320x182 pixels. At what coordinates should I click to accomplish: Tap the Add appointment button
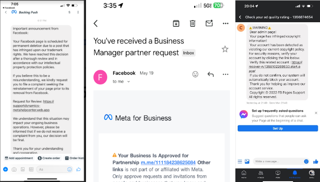pos(19,158)
